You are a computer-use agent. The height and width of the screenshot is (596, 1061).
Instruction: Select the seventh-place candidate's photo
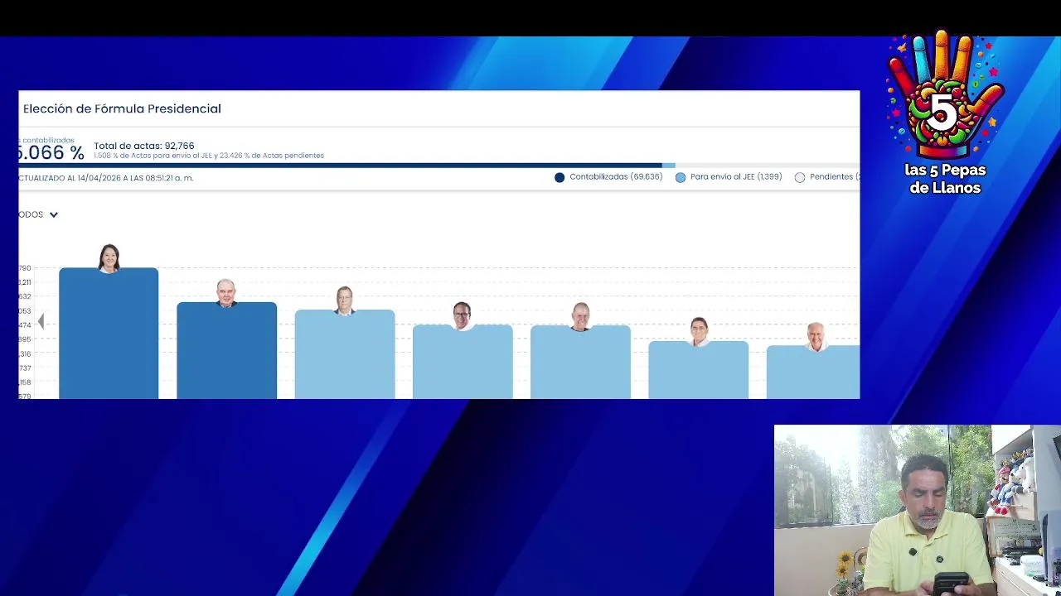point(816,336)
